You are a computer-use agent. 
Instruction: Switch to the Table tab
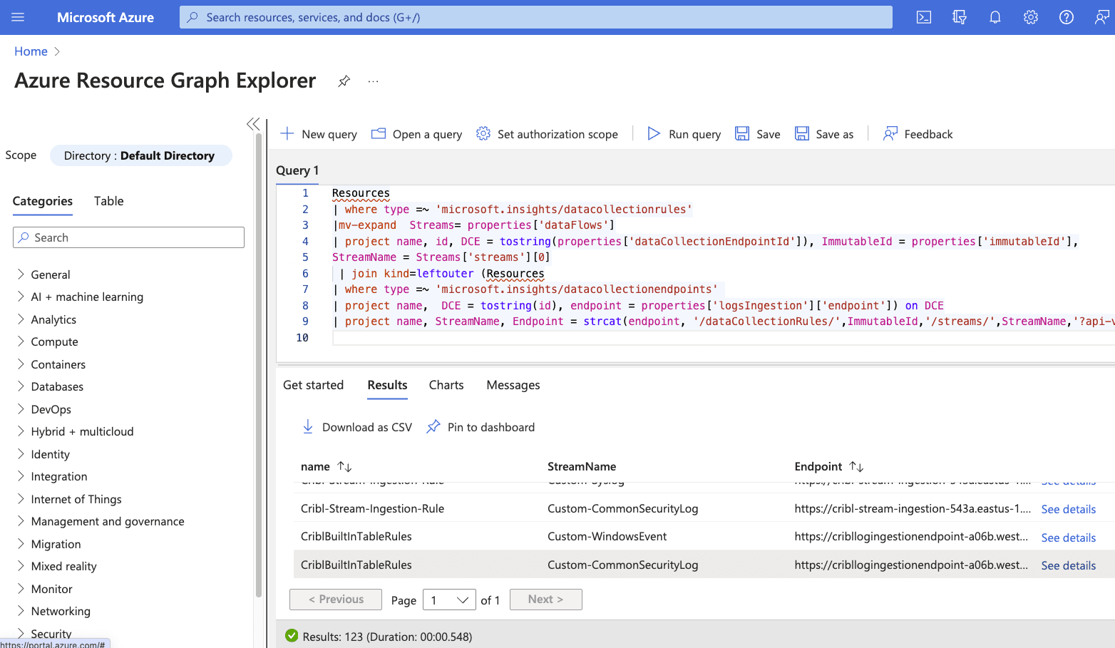(108, 201)
